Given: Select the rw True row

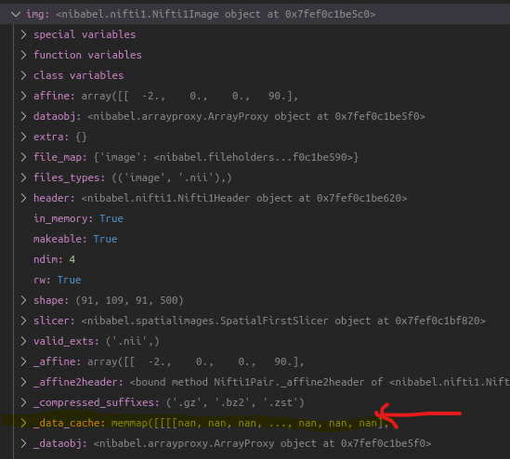Looking at the screenshot, I should click(x=255, y=280).
